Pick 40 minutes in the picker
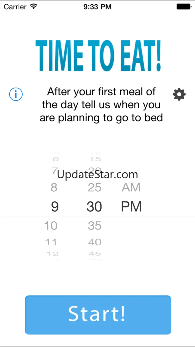The image size is (195, 347). tap(94, 242)
